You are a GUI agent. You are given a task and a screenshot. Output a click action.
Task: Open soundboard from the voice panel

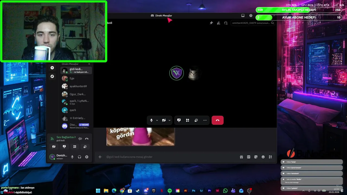[85, 147]
